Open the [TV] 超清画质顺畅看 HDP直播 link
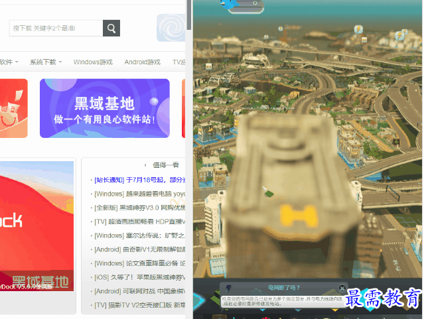426x319 pixels. tap(139, 222)
